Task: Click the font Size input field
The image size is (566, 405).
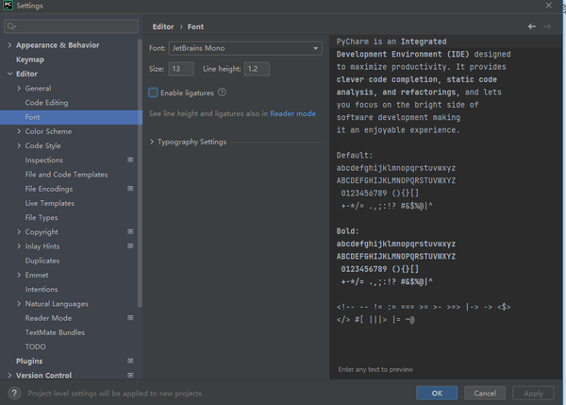Action: click(180, 69)
